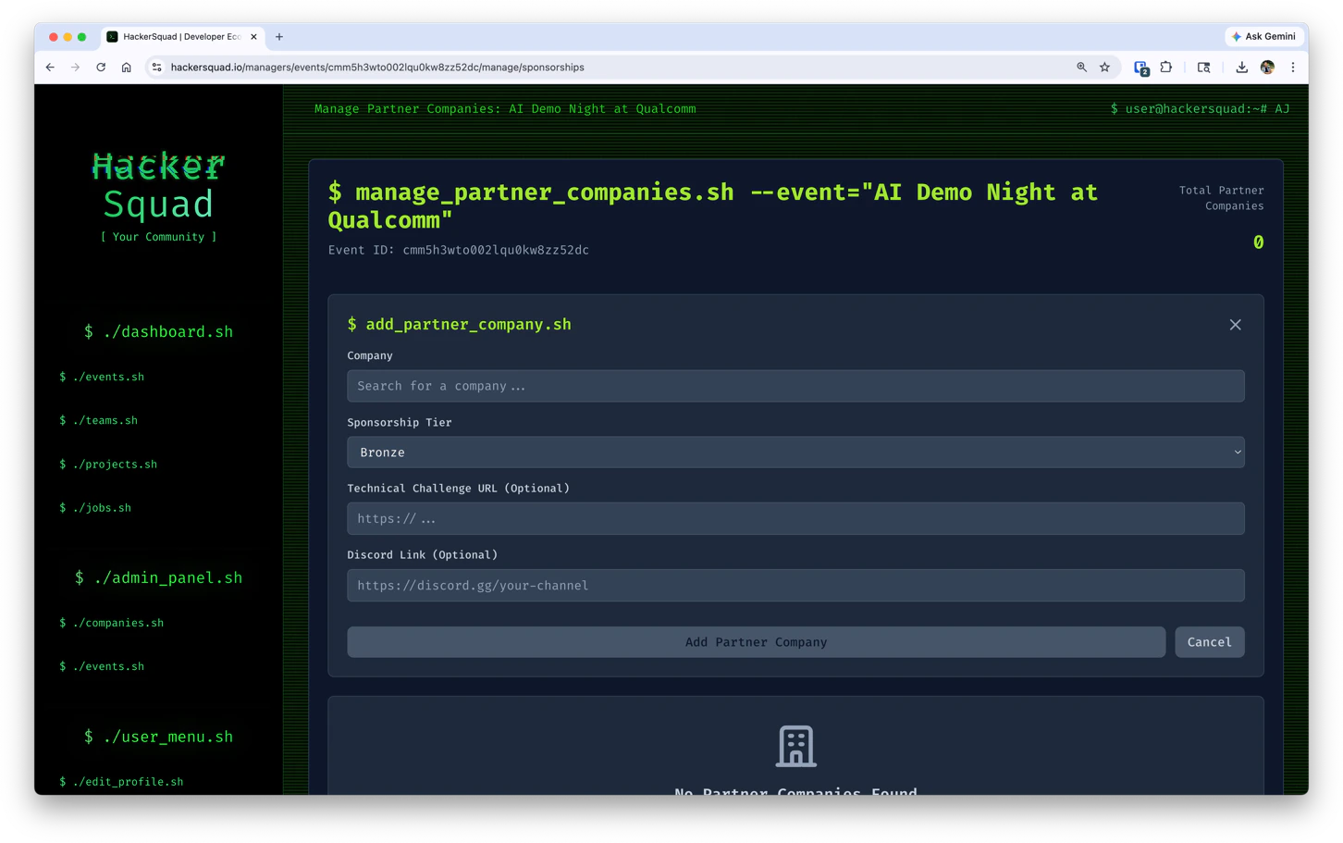
Task: Open the Sponsorship Tier Bronze dropdown
Action: tap(795, 452)
